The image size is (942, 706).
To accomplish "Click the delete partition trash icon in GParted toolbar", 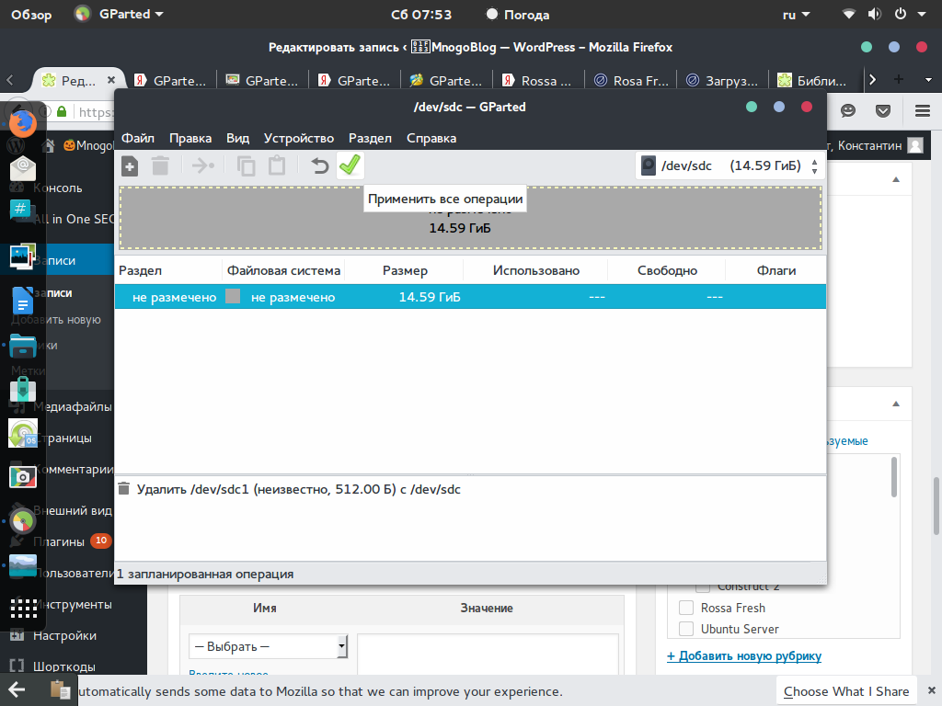I will [x=160, y=165].
